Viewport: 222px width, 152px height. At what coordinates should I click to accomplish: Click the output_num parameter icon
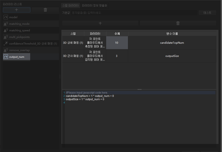(x=6, y=57)
